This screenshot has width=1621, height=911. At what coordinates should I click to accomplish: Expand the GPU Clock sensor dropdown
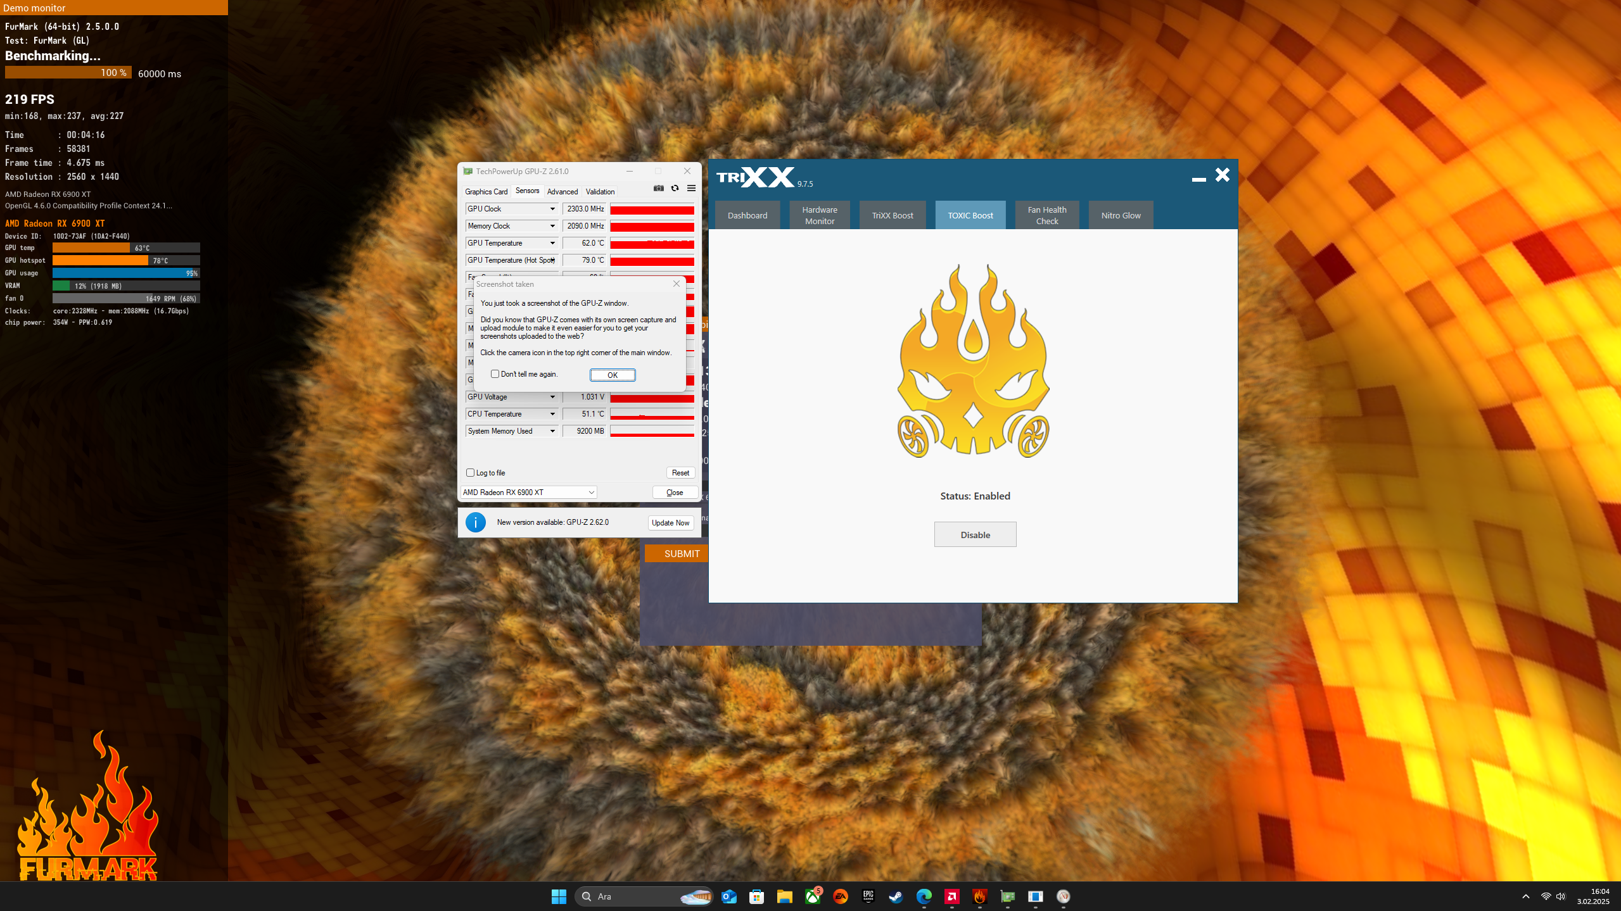click(x=552, y=209)
